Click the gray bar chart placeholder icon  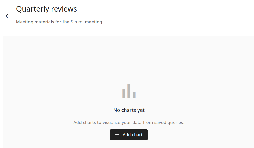(129, 91)
